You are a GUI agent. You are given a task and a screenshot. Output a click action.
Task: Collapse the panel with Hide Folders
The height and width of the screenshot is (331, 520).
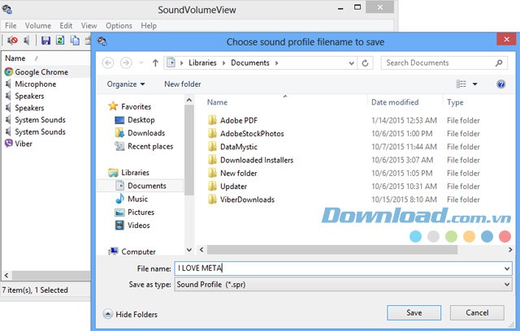[130, 314]
